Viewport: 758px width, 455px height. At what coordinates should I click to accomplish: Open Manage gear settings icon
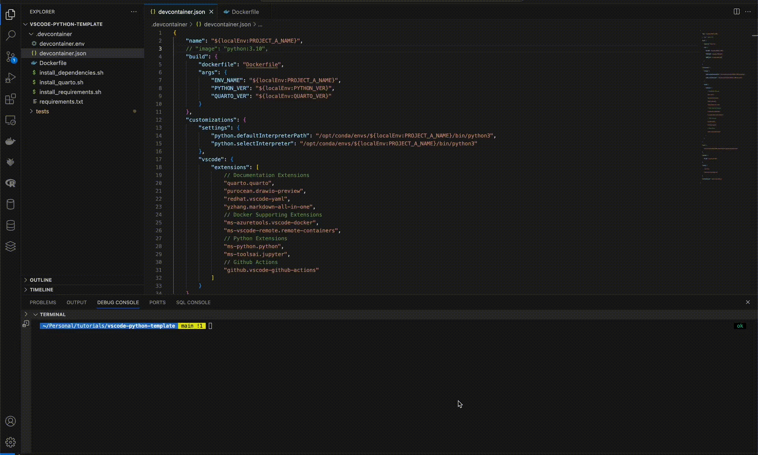coord(11,442)
